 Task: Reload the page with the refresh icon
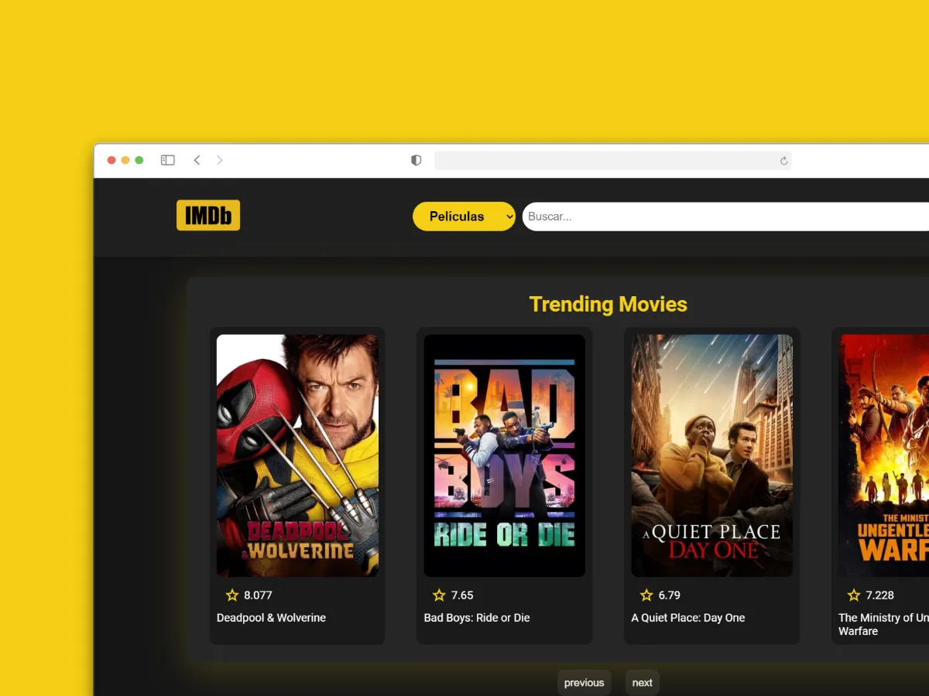tap(783, 161)
